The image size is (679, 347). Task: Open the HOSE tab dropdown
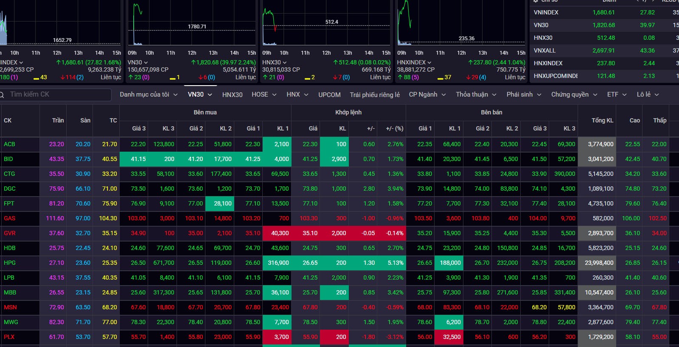click(x=264, y=94)
